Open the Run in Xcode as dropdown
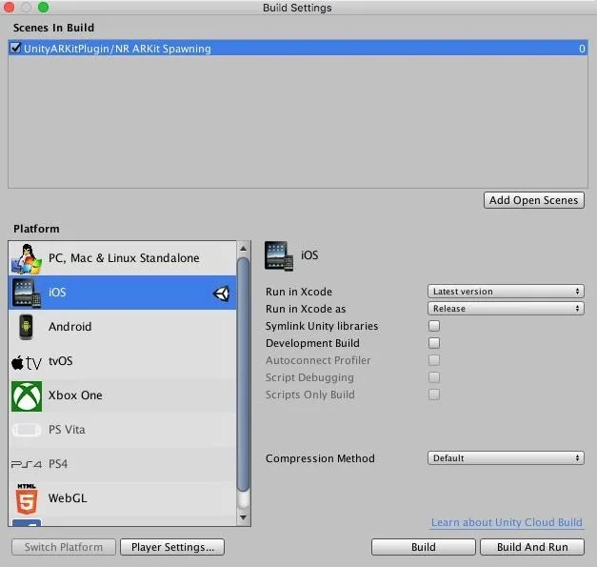Viewport: 597px width, 567px height. [506, 309]
